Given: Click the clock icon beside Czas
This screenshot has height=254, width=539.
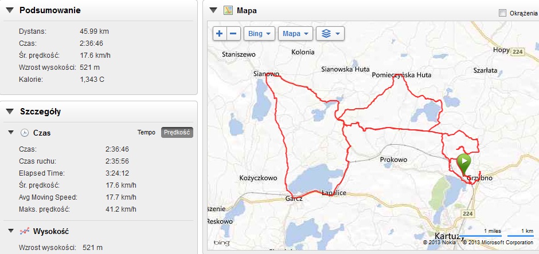Looking at the screenshot, I should tap(25, 133).
